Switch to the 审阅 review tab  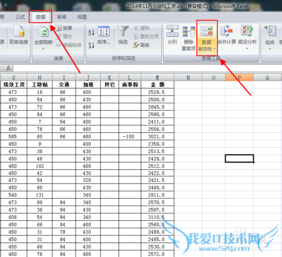click(61, 17)
